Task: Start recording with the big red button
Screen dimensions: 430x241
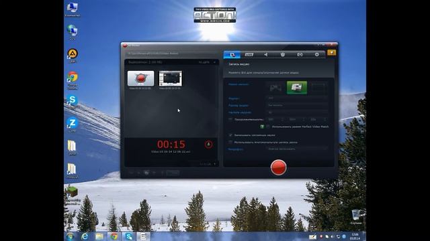Action: point(278,167)
